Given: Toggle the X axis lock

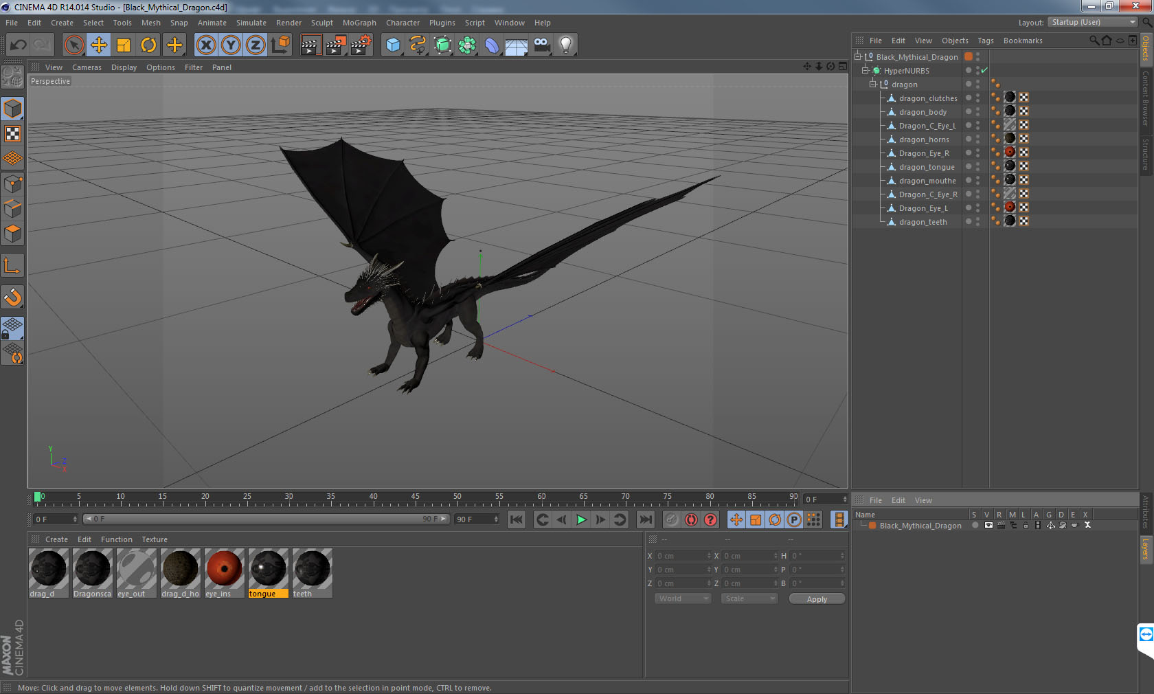Looking at the screenshot, I should pos(205,45).
